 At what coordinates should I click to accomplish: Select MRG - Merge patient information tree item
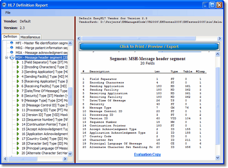point(42,48)
